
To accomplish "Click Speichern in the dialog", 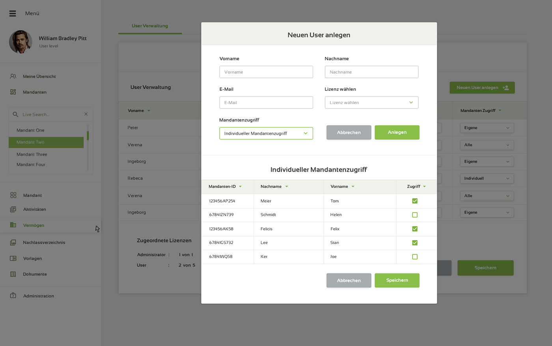I will click(x=397, y=281).
